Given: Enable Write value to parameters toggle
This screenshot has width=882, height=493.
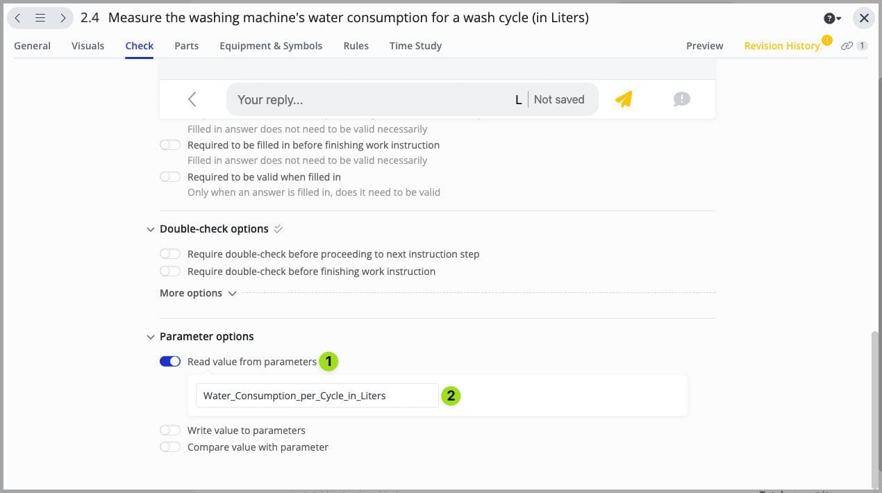Looking at the screenshot, I should click(x=170, y=431).
